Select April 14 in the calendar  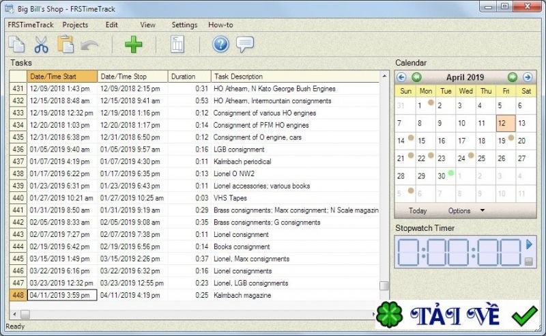point(405,141)
